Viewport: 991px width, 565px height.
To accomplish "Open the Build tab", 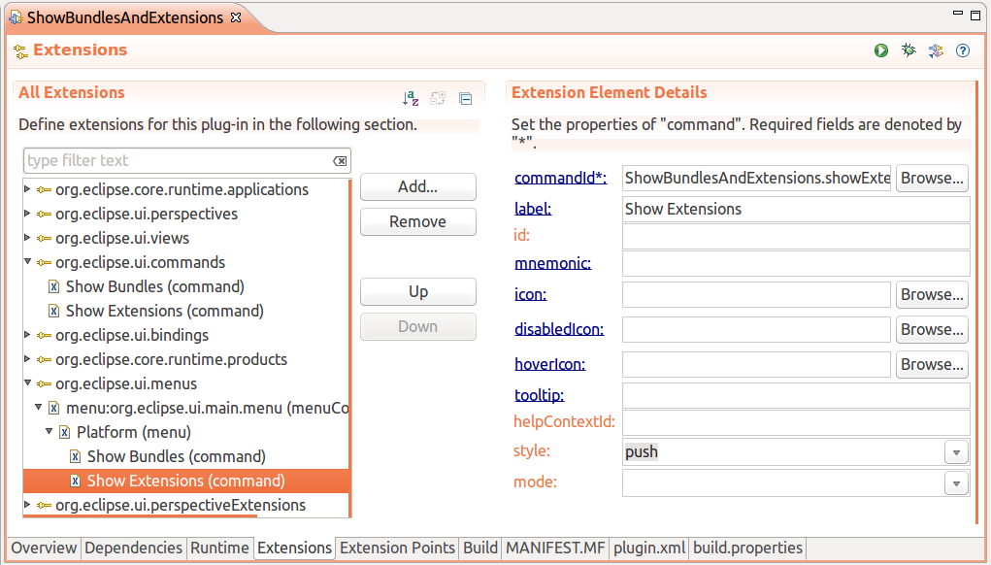I will point(480,548).
